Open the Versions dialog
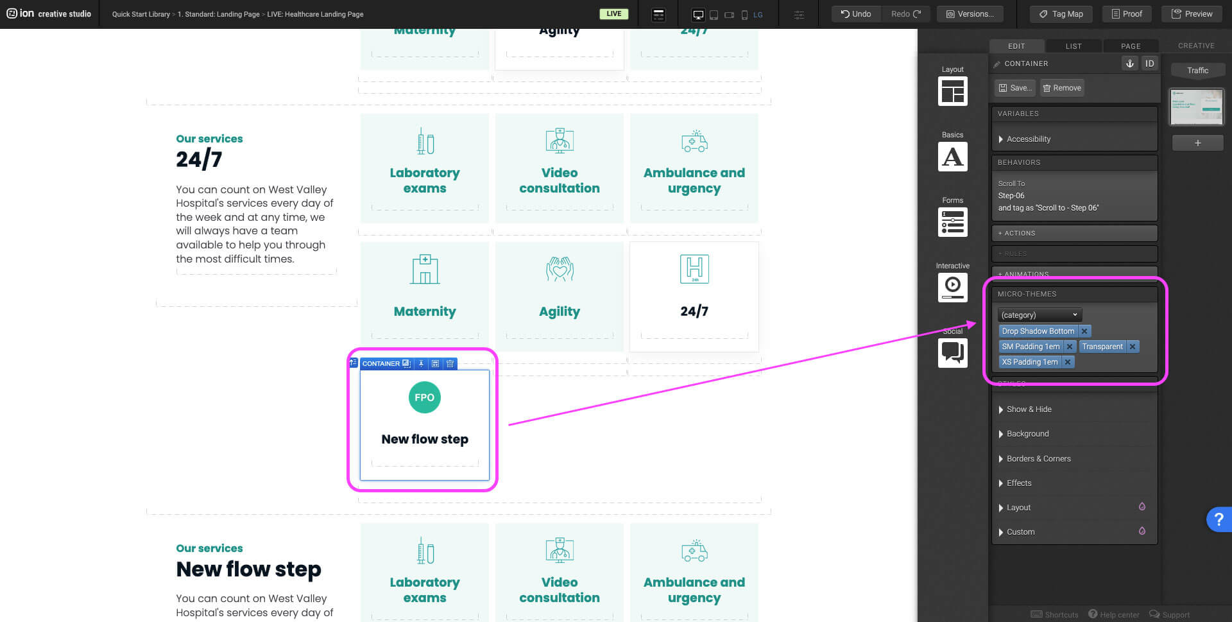The image size is (1232, 622). click(x=970, y=14)
